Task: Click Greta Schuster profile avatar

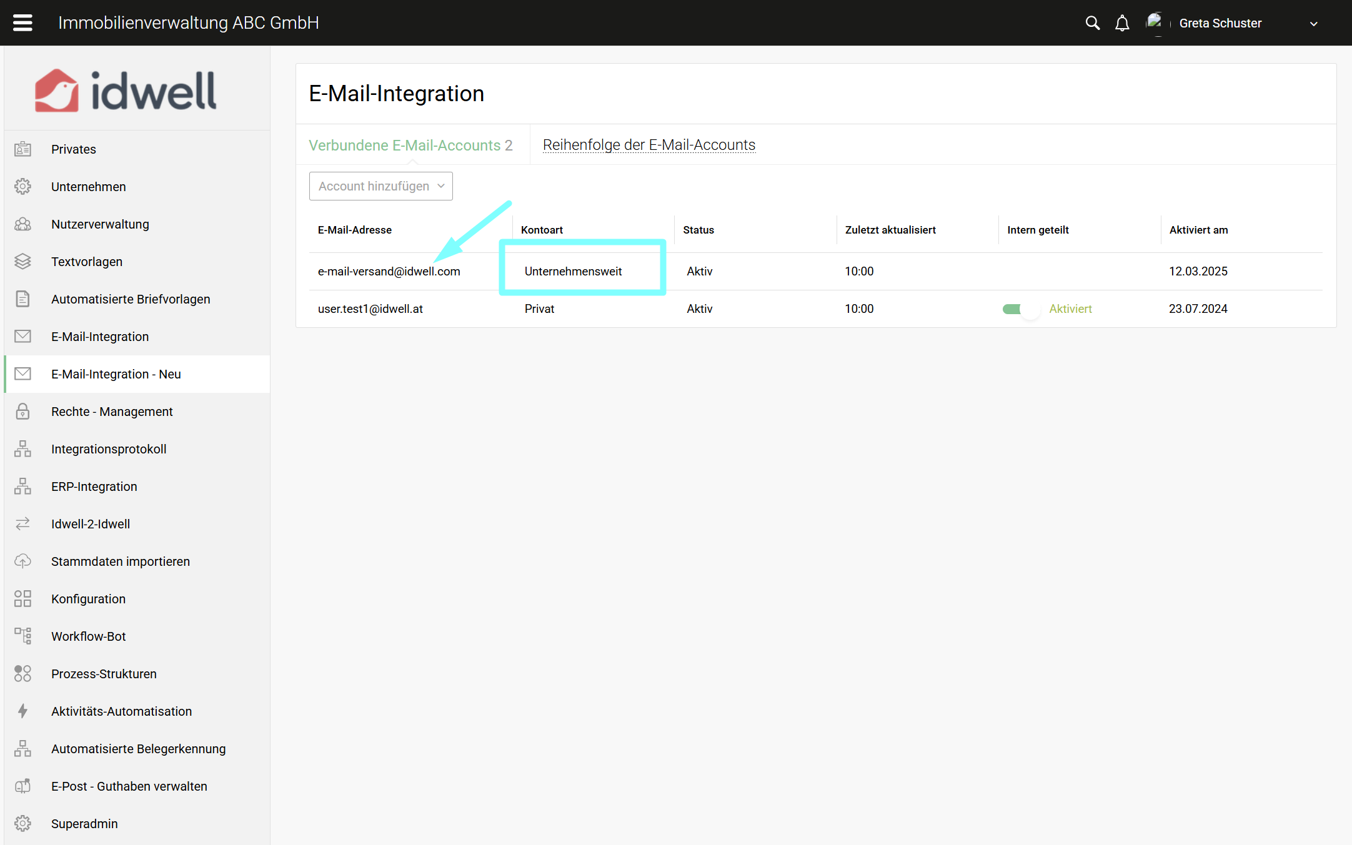Action: point(1155,22)
